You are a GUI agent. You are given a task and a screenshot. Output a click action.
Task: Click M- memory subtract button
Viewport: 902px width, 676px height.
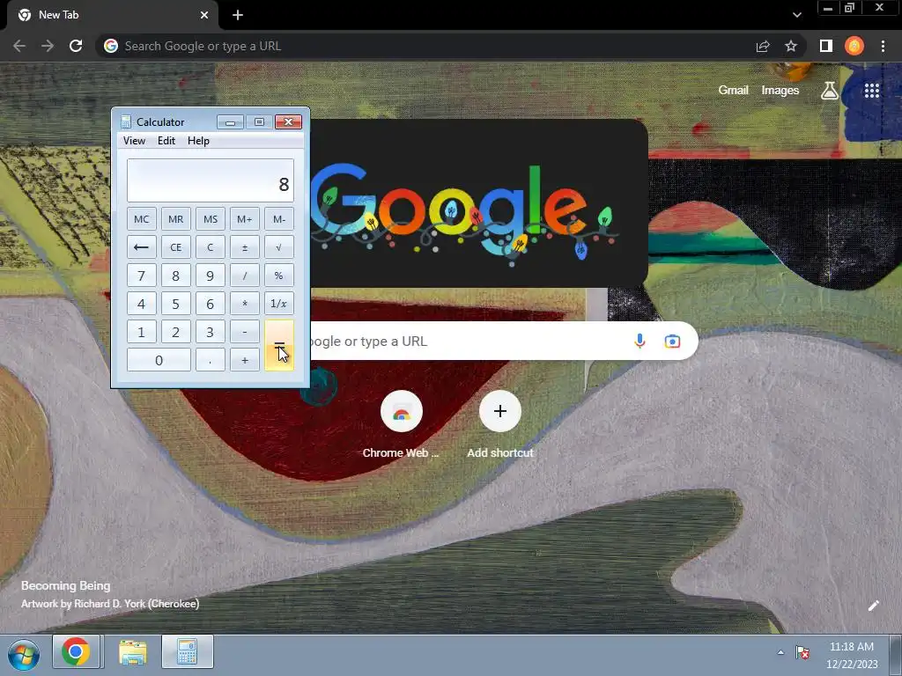point(279,219)
